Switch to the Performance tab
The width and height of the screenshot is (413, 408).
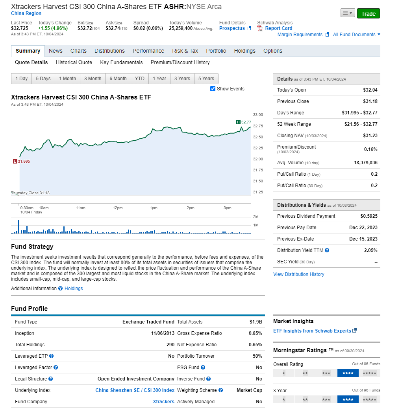[x=148, y=51]
